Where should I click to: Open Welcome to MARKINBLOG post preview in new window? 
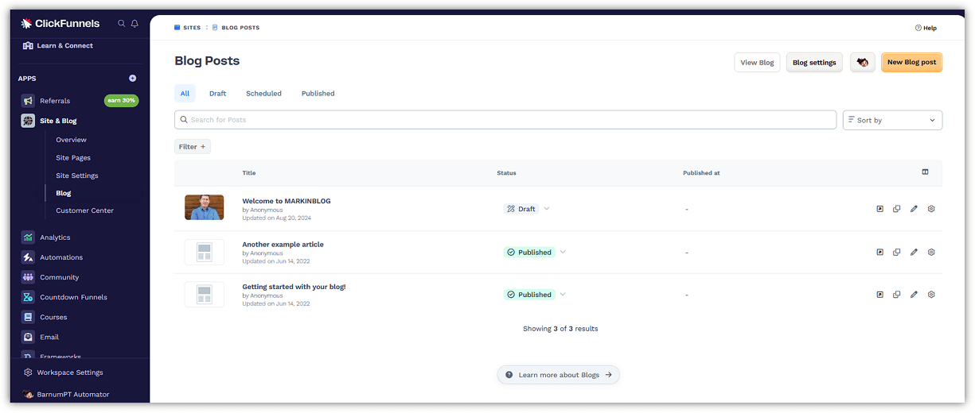[880, 209]
